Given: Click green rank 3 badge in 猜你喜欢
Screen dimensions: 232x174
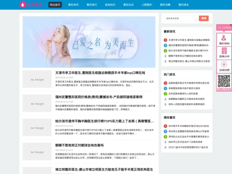Looking at the screenshot, I should (165, 137).
